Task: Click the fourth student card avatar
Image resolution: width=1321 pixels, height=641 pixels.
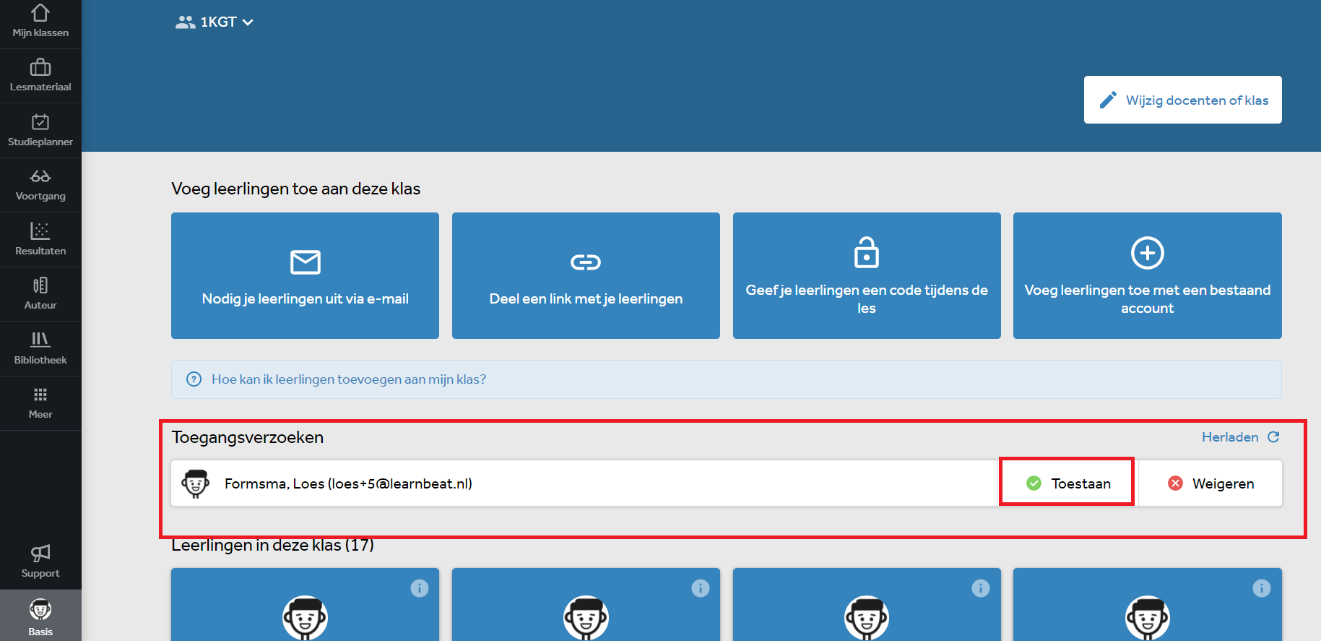Action: pyautogui.click(x=1148, y=618)
